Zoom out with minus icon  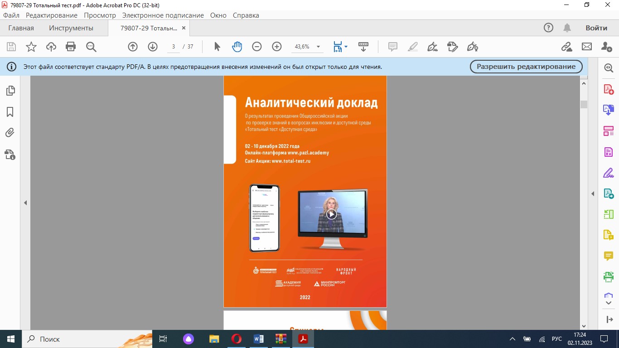(x=257, y=47)
